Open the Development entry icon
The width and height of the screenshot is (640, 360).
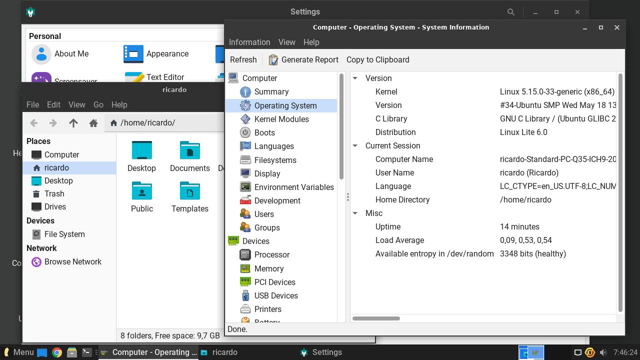pos(245,200)
